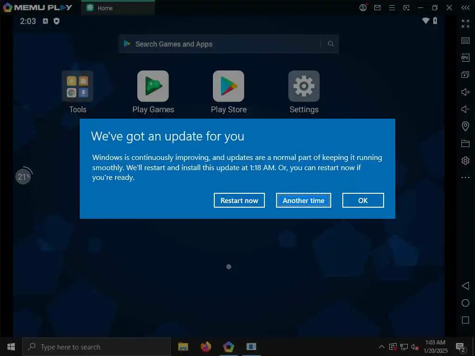Open the shared folder icon in sidebar
Image resolution: width=475 pixels, height=356 pixels.
click(x=465, y=144)
